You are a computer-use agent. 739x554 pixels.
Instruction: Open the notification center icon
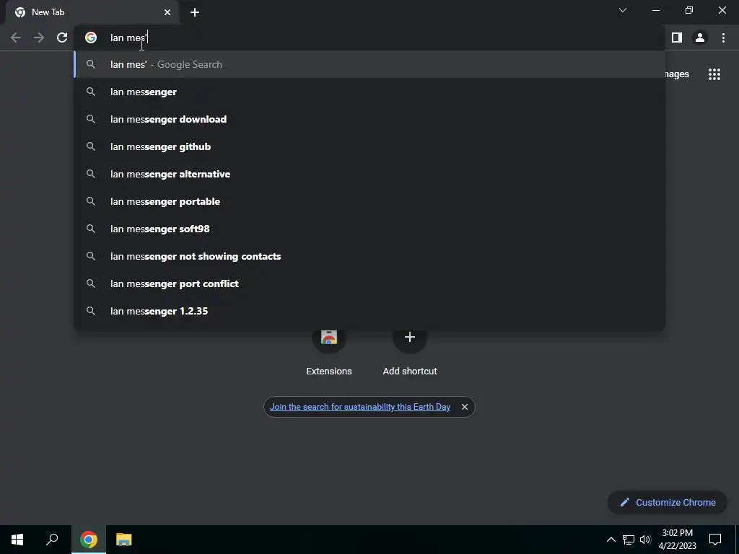pos(715,540)
